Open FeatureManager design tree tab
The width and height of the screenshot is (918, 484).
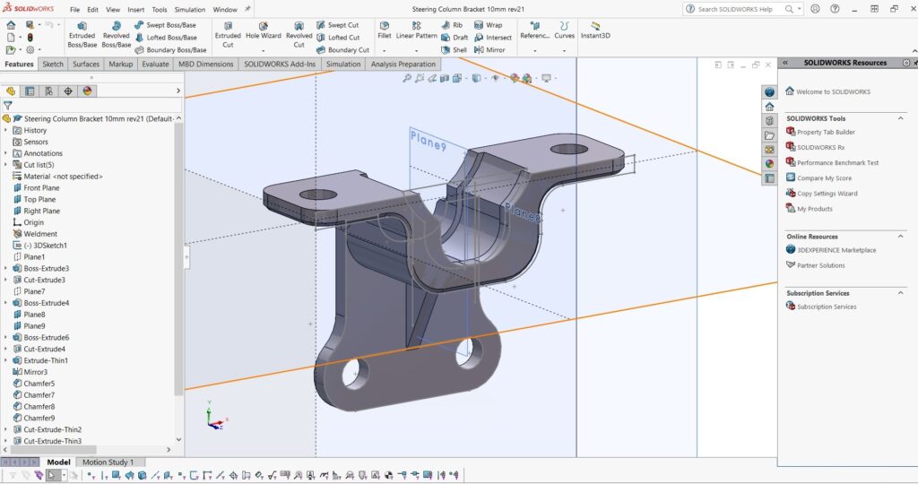(11, 91)
